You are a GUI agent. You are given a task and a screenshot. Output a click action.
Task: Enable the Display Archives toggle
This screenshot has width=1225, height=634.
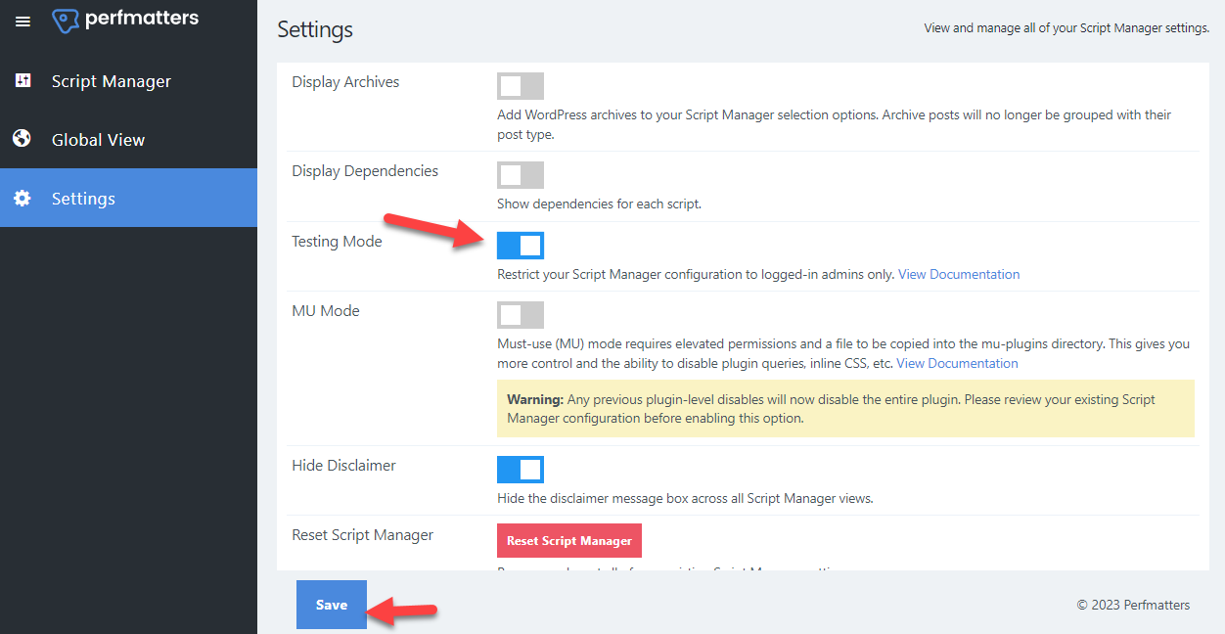(520, 86)
